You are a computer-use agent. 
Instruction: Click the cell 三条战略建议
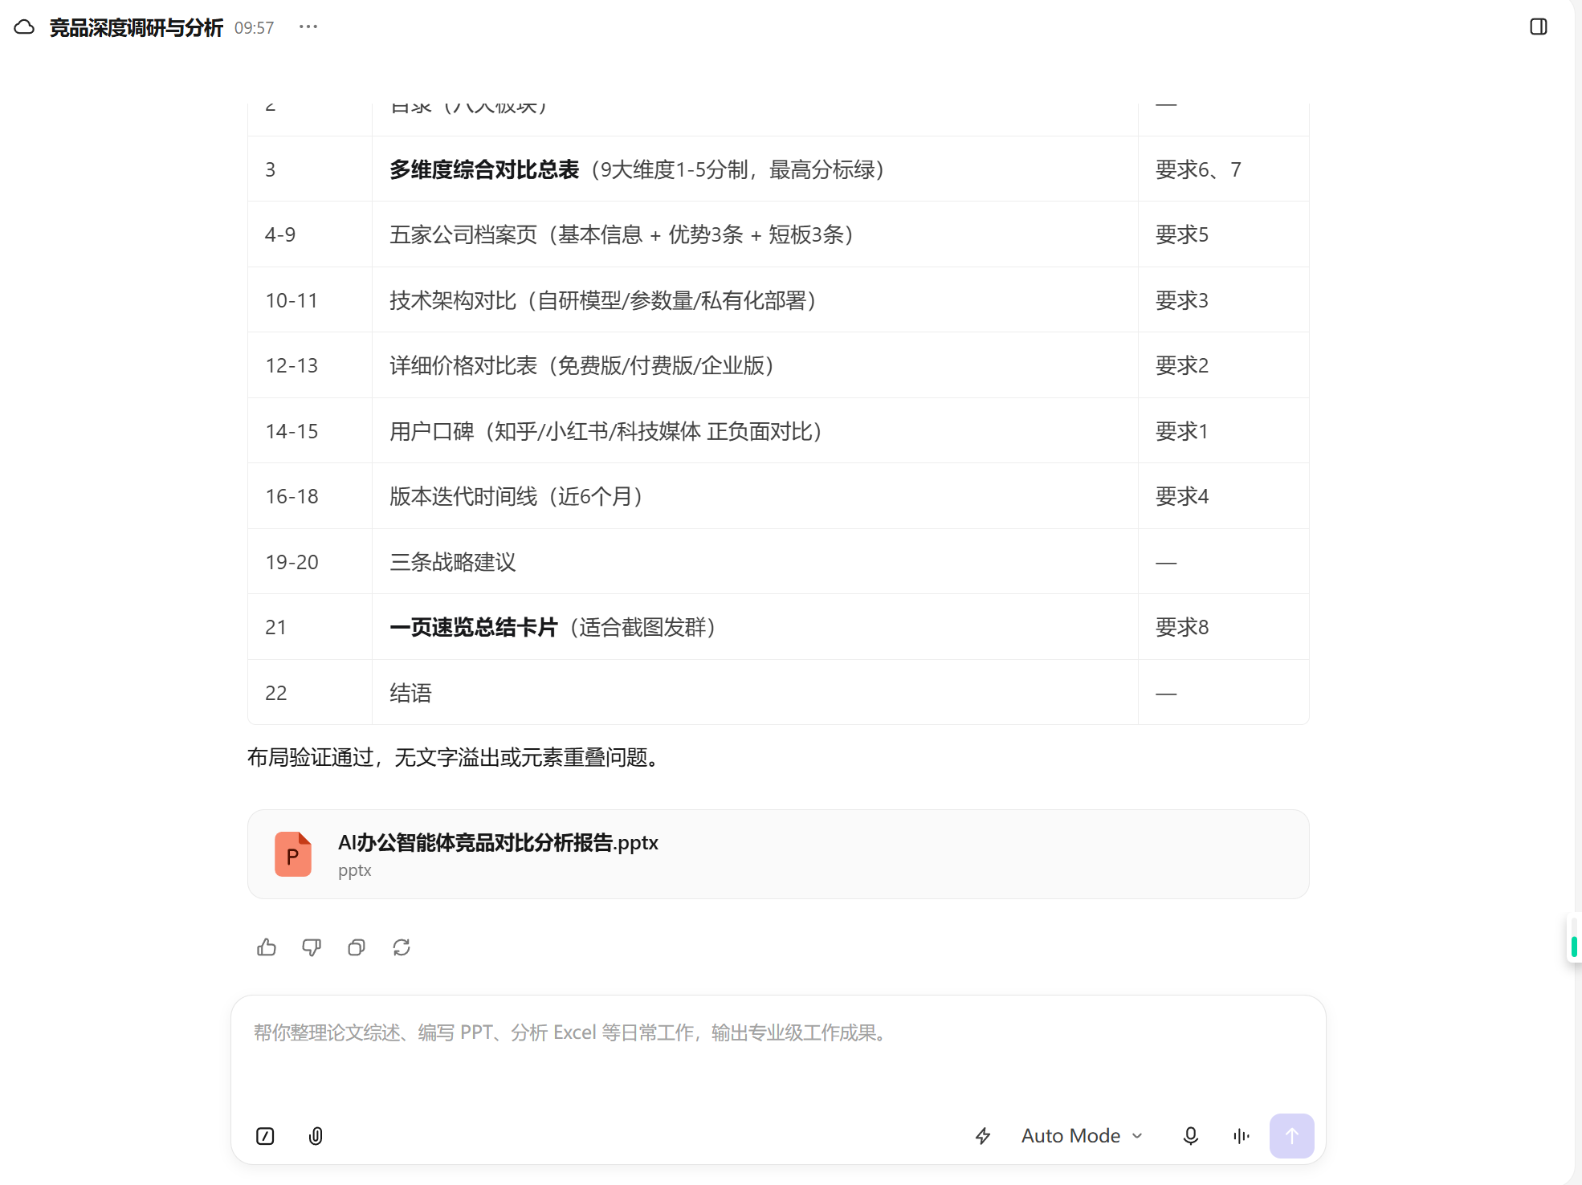pos(755,562)
